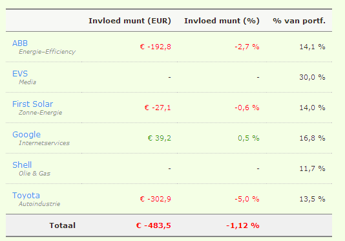
Task: Open the EVS stock link
Action: pos(20,74)
